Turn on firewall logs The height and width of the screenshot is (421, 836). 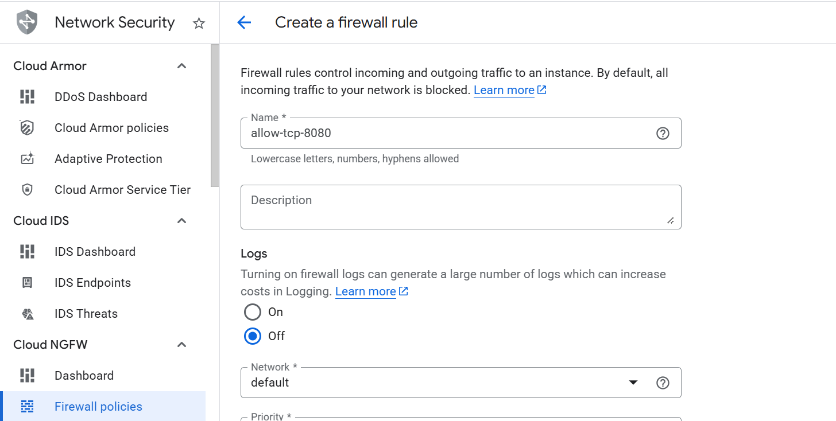click(x=252, y=312)
